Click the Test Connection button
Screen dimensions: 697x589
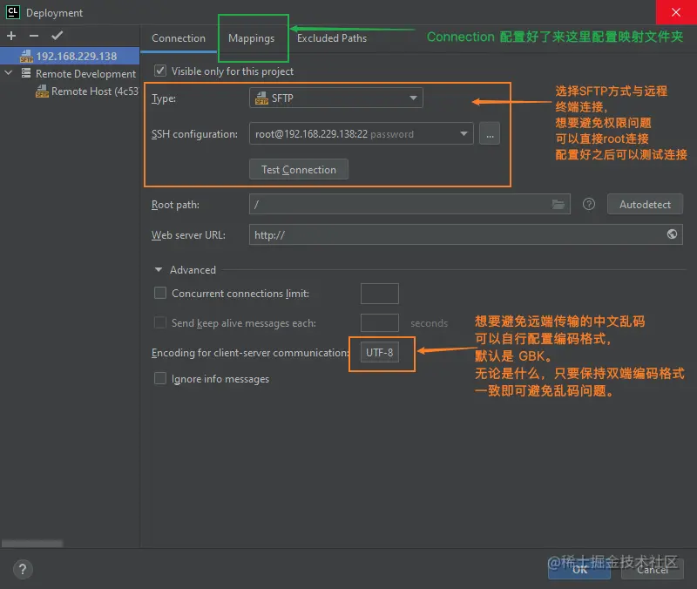tap(298, 169)
